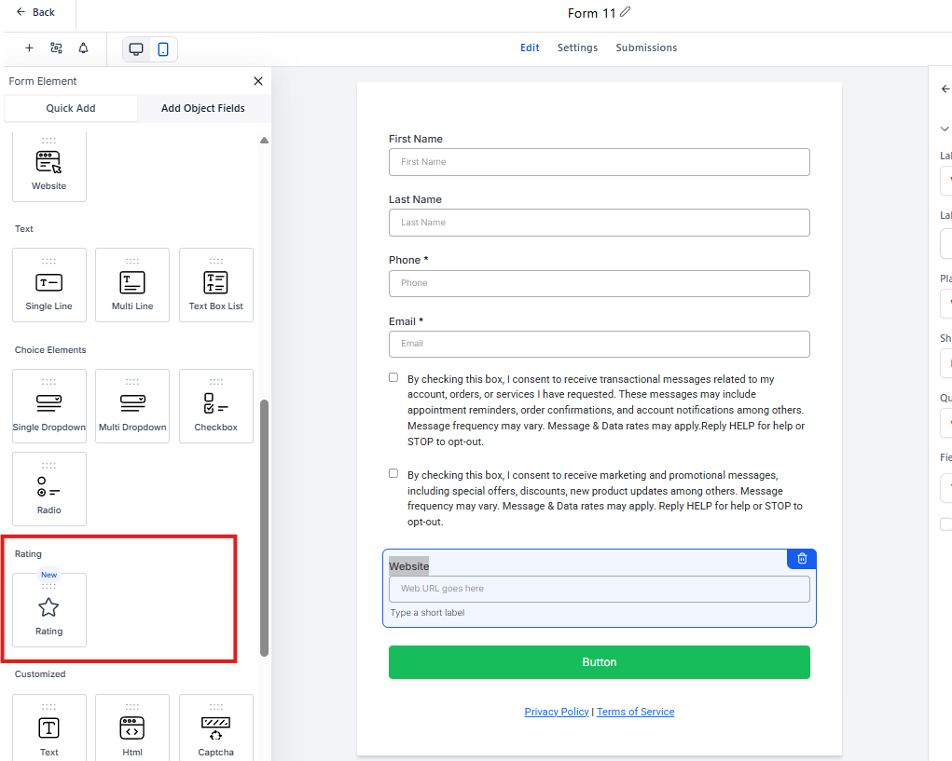Screen dimensions: 952x761
Task: Click the First Name input field
Action: [x=599, y=162]
